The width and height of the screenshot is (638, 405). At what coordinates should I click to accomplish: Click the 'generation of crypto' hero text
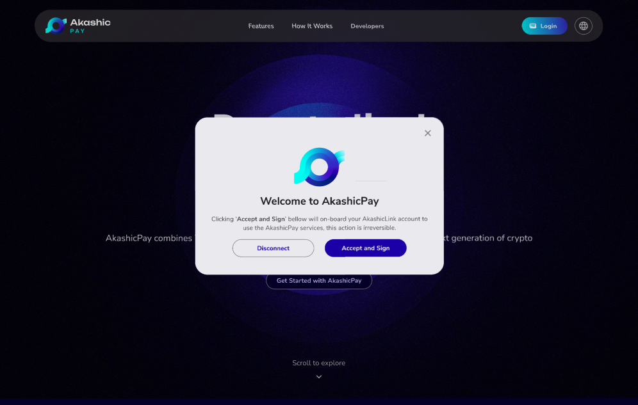tap(491, 238)
